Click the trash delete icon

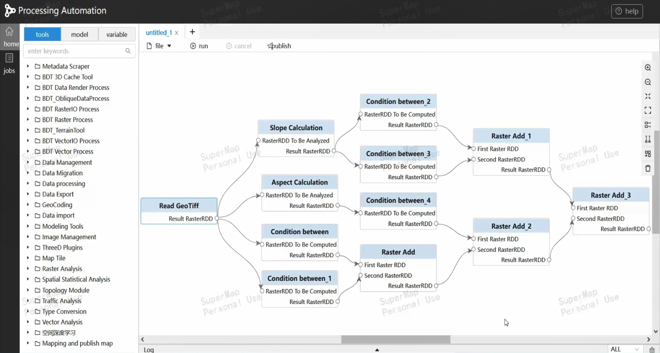648,169
